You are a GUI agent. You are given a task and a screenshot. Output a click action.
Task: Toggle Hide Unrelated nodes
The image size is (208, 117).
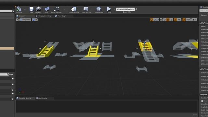pos(56,10)
